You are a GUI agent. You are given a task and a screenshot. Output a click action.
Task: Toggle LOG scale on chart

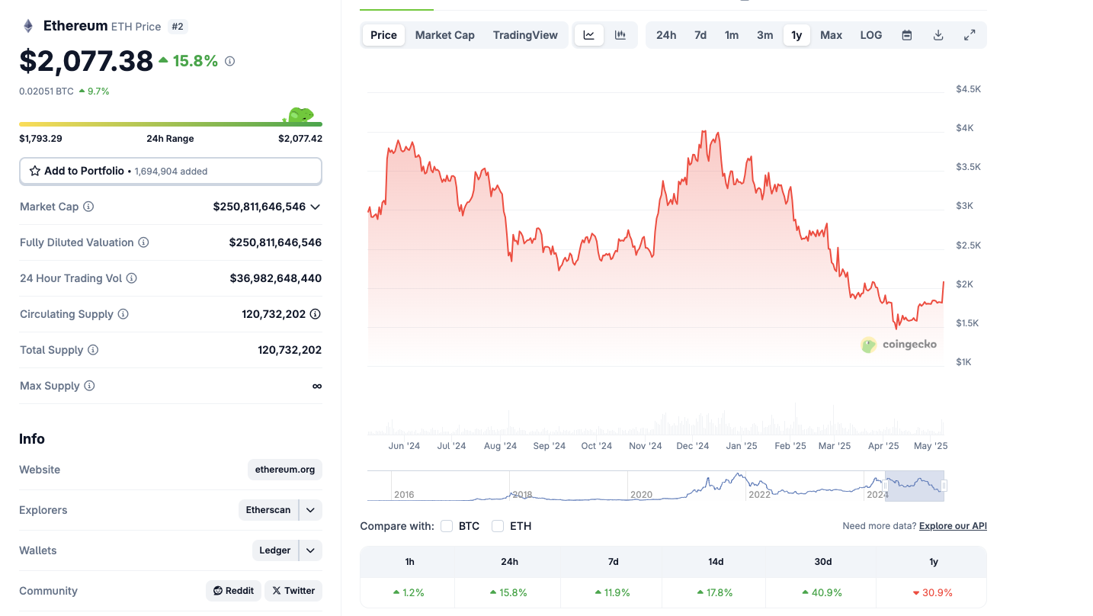point(871,35)
